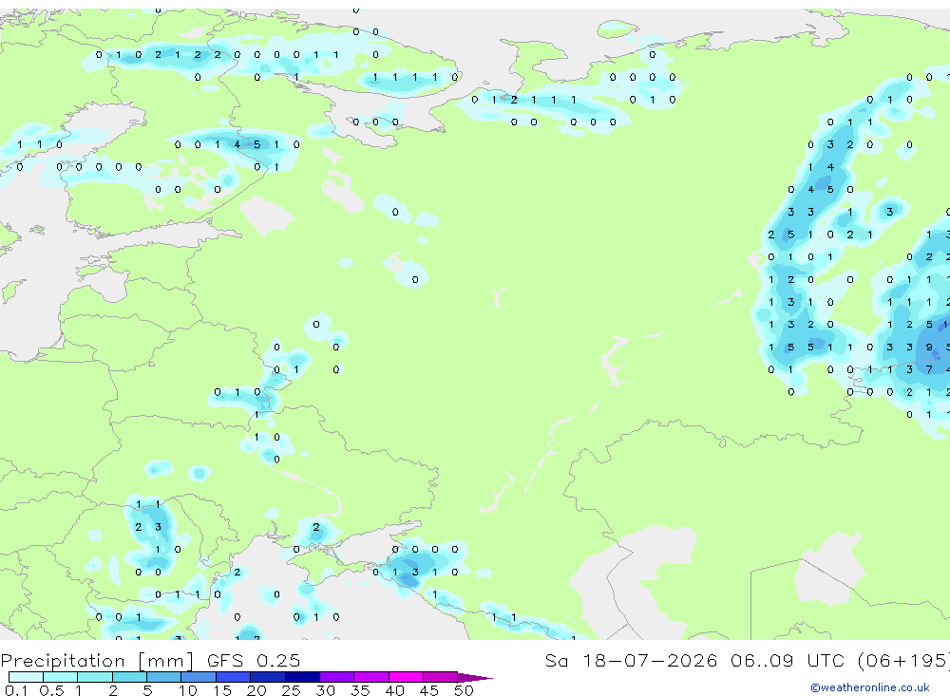
Task: Pick the legend swatch between 25 and 30
Action: 302,677
